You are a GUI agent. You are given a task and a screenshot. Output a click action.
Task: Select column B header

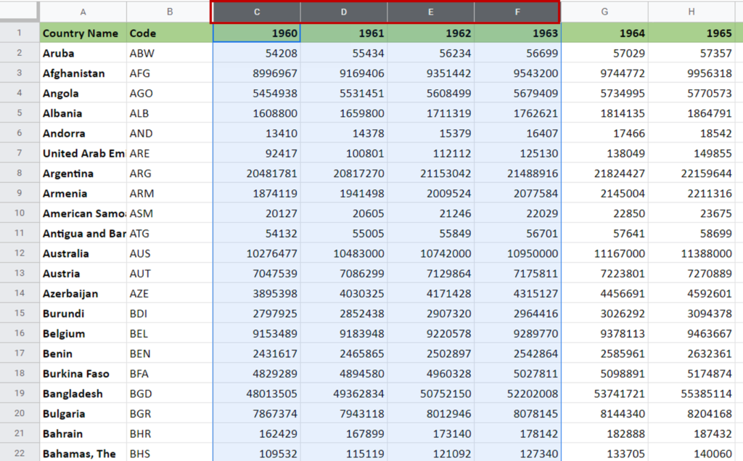[x=170, y=12]
